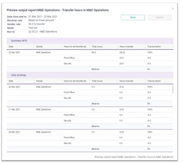This screenshot has height=164, width=183.
Task: Click the Balance label in Summary MTD
Action: pyautogui.click(x=95, y=69)
